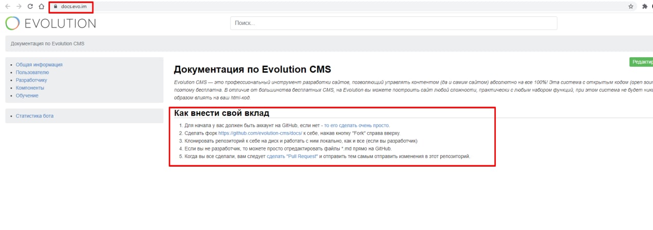Open Компоненты in the sidebar
Image resolution: width=653 pixels, height=230 pixels.
click(30, 88)
